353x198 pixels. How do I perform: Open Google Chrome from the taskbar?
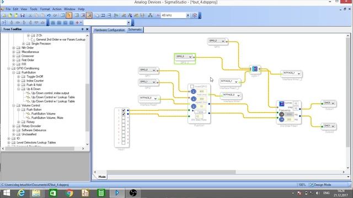point(69,193)
